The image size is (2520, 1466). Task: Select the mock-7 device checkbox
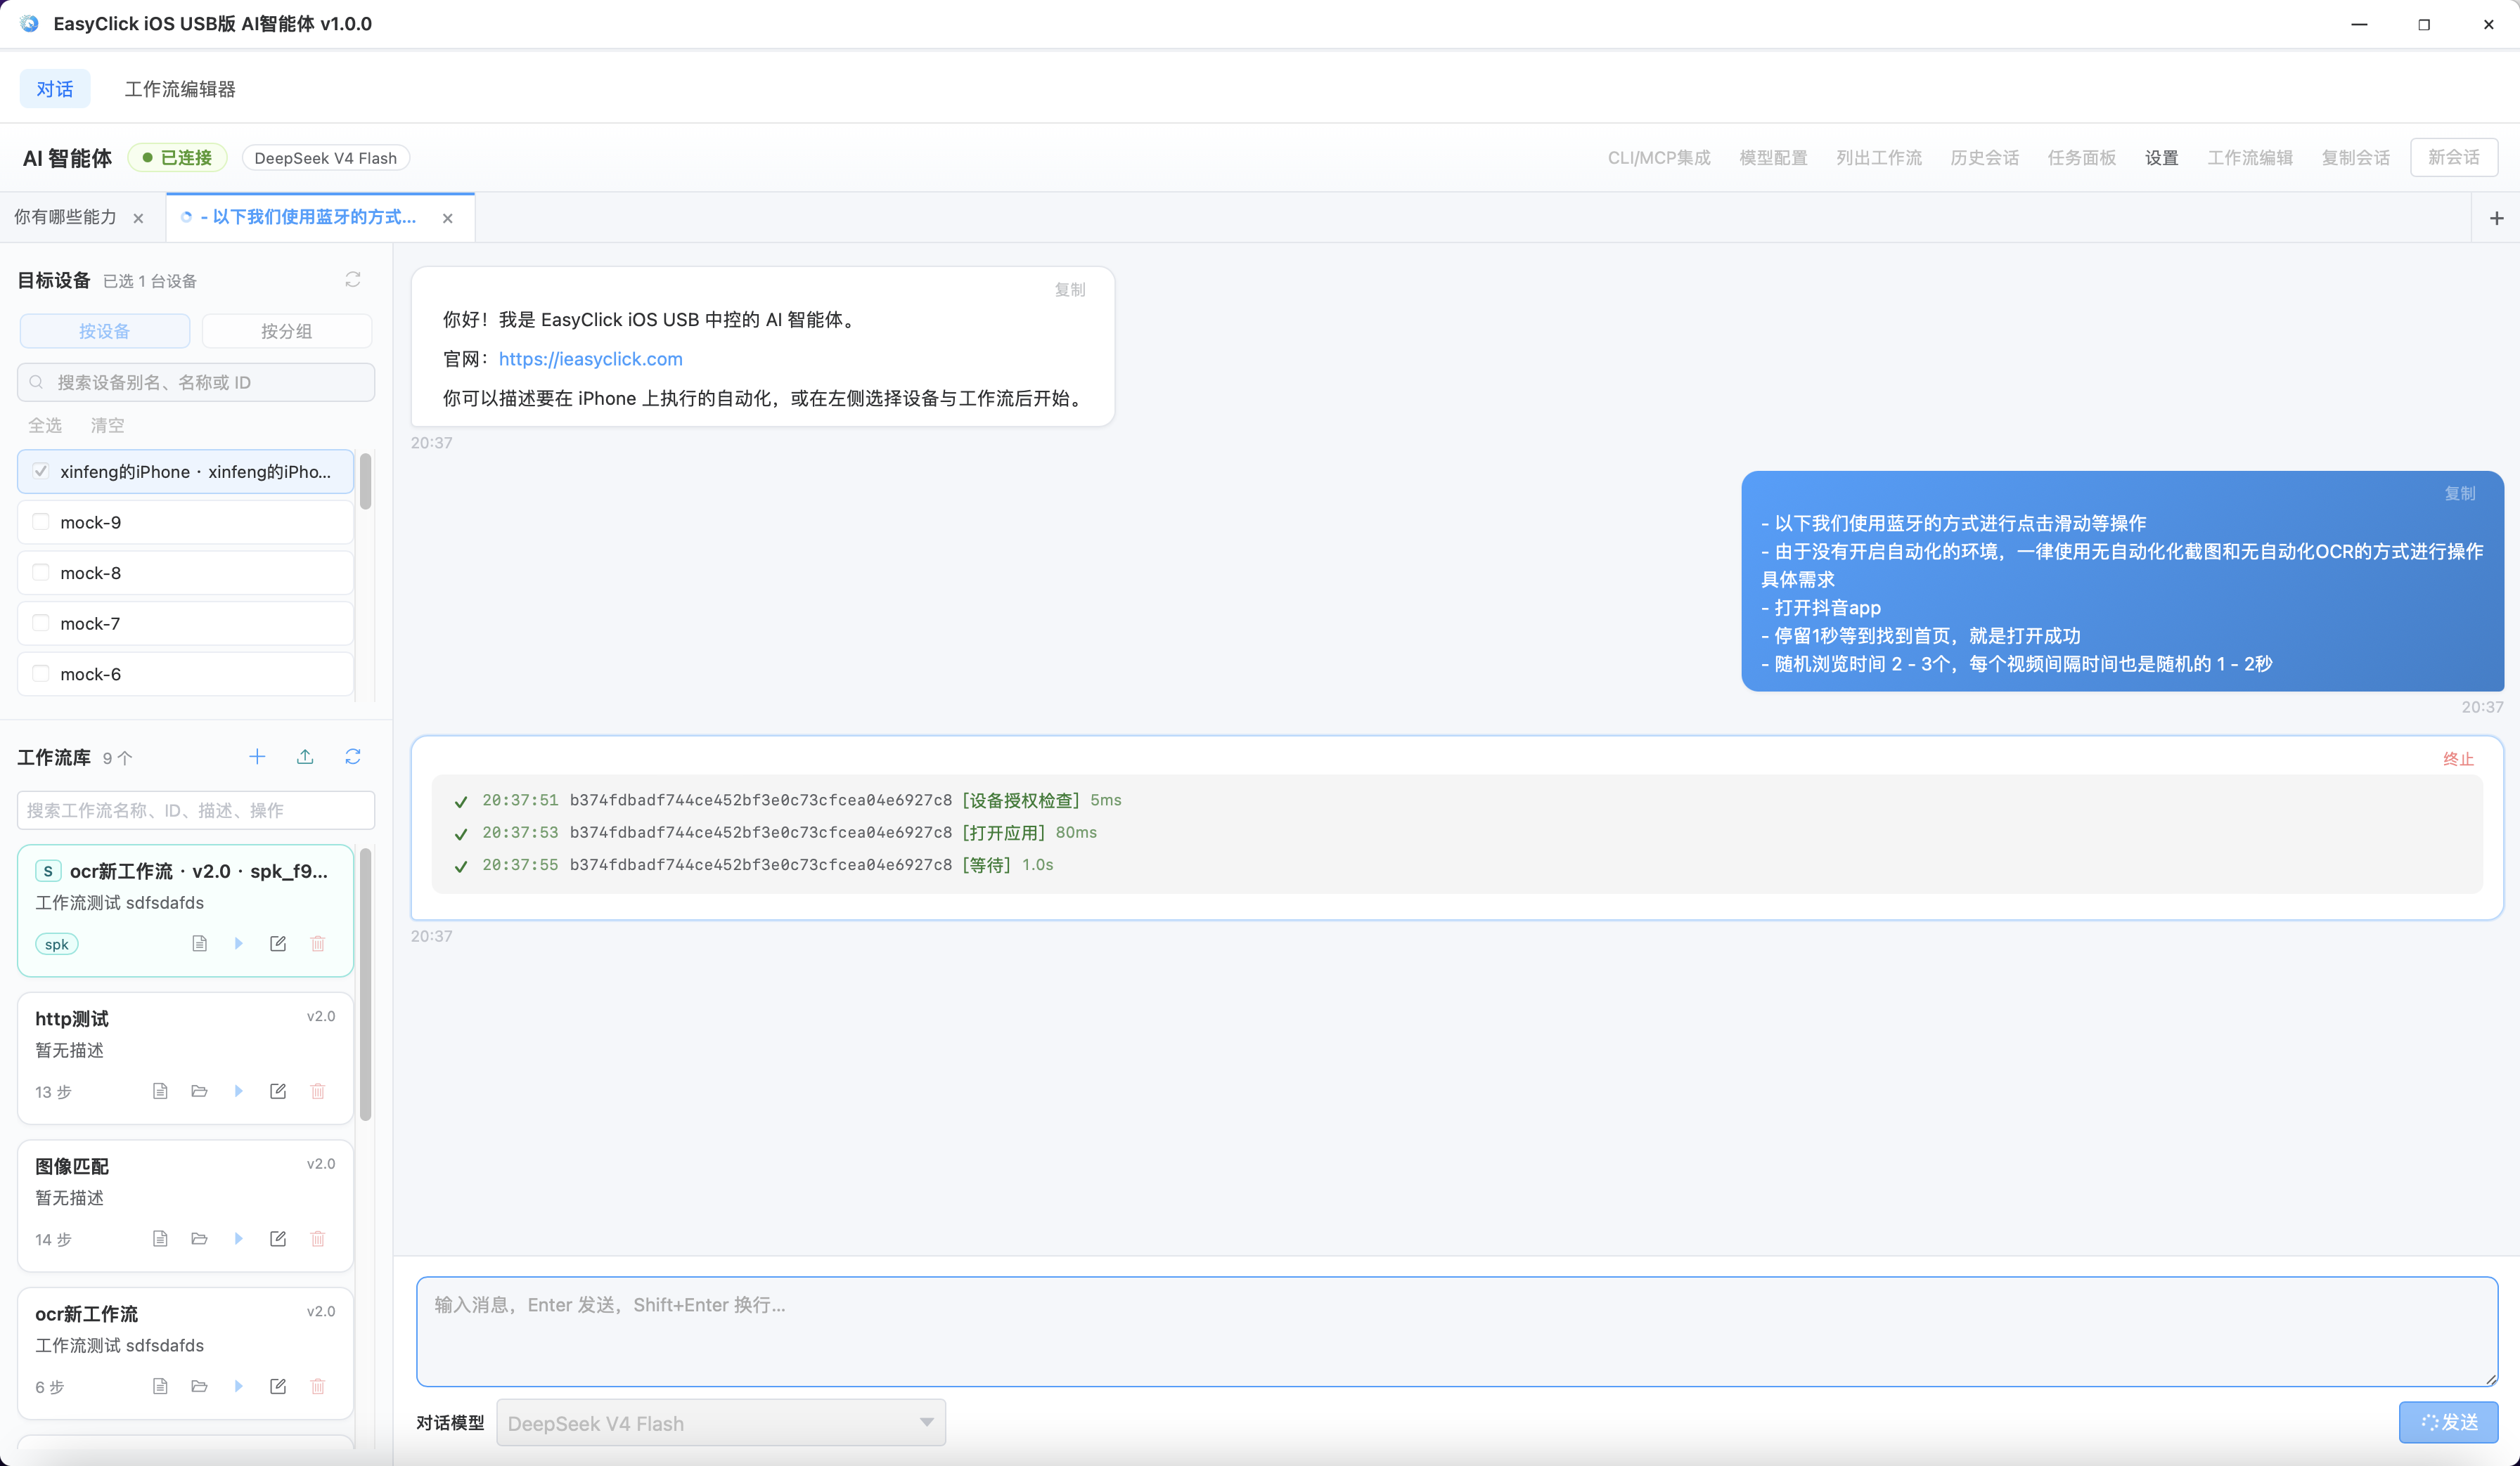tap(41, 623)
